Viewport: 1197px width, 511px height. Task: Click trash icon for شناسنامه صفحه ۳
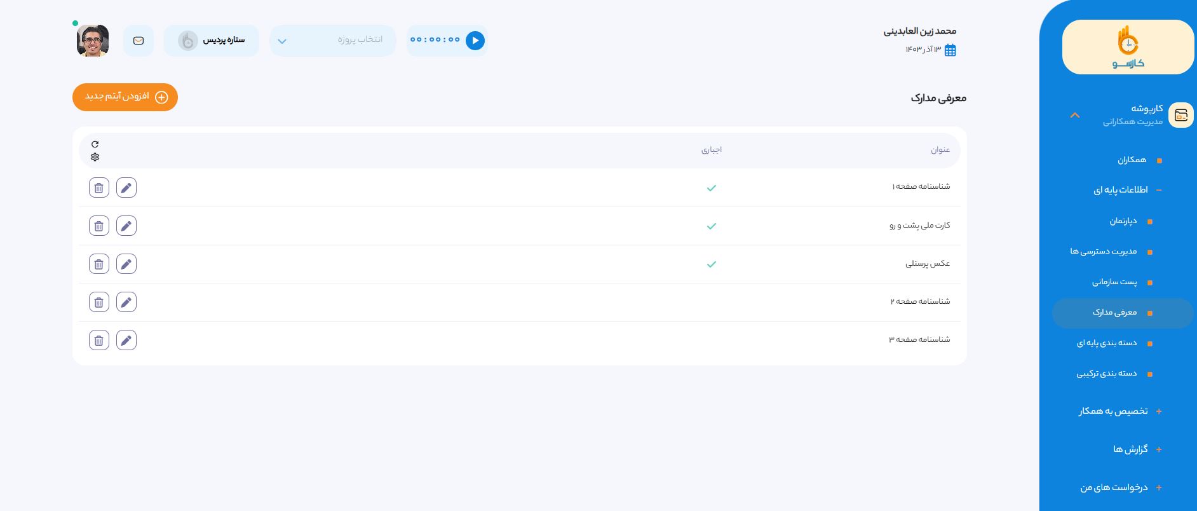pyautogui.click(x=98, y=340)
